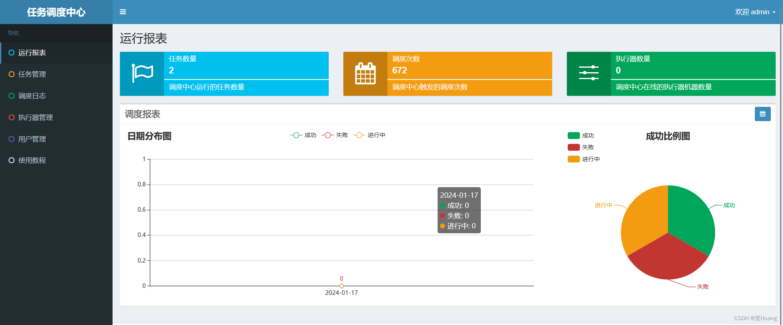Click the flag icon on the 任务数量 card
783x325 pixels.
coord(142,73)
